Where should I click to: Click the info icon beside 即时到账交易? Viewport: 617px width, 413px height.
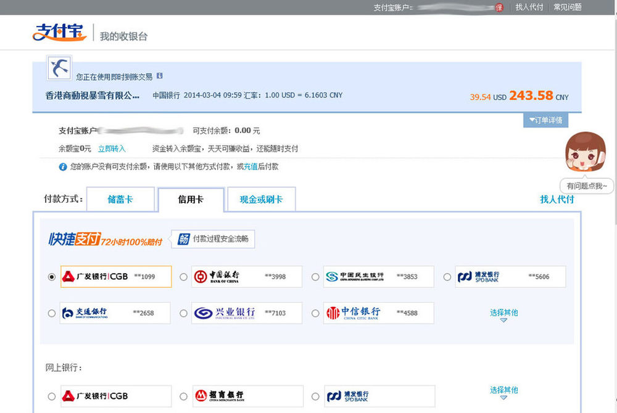point(159,76)
